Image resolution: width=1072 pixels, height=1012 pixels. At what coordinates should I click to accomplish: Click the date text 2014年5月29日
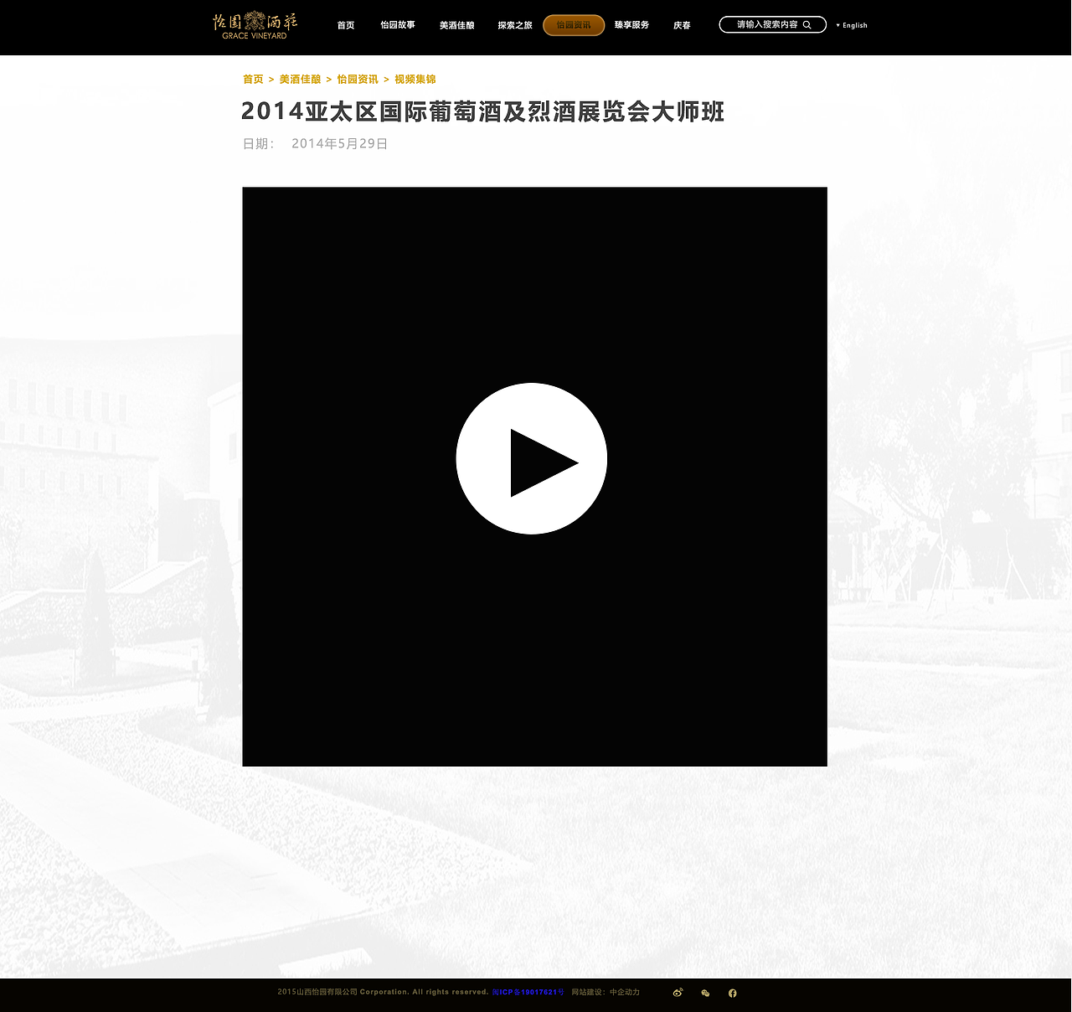click(340, 144)
